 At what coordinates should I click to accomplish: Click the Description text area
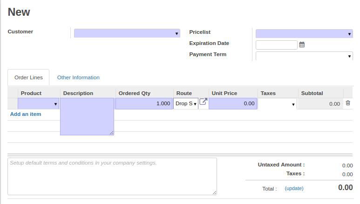click(87, 117)
